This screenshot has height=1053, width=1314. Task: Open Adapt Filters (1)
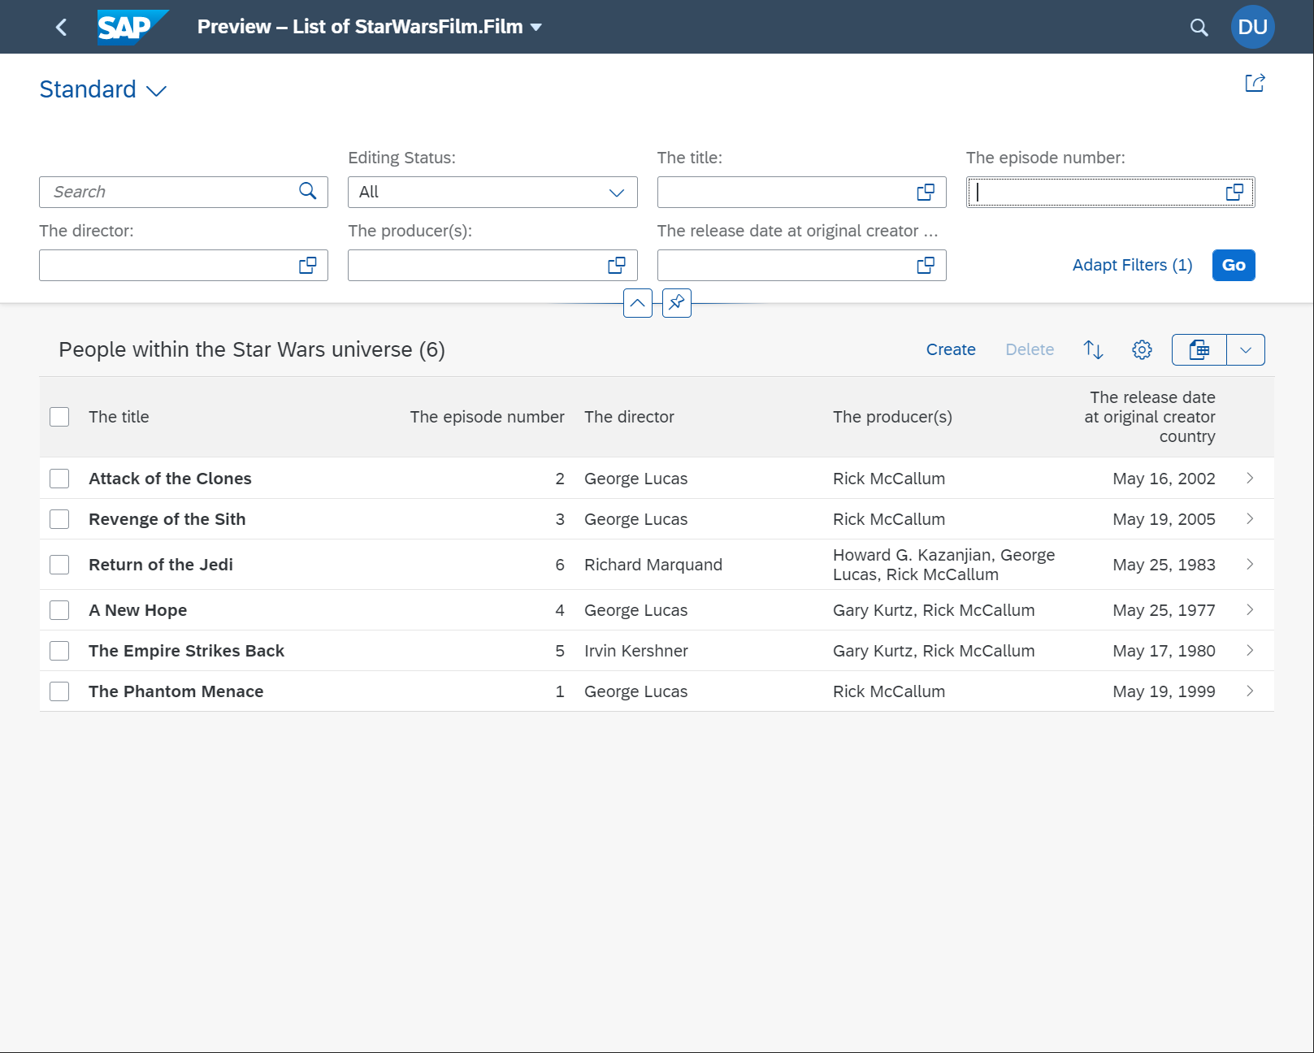[1132, 266]
